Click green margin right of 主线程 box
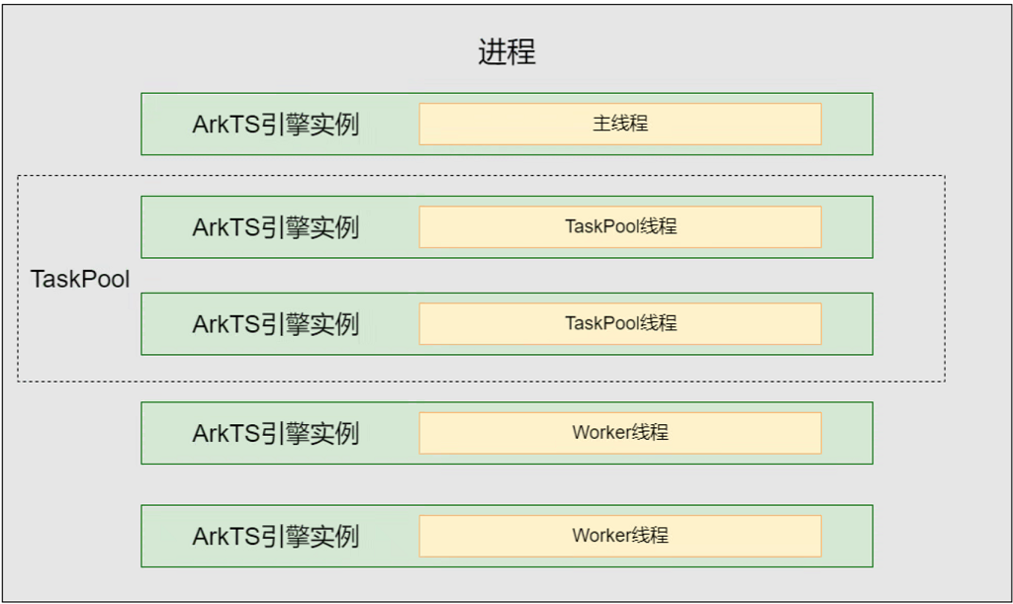 coord(847,124)
